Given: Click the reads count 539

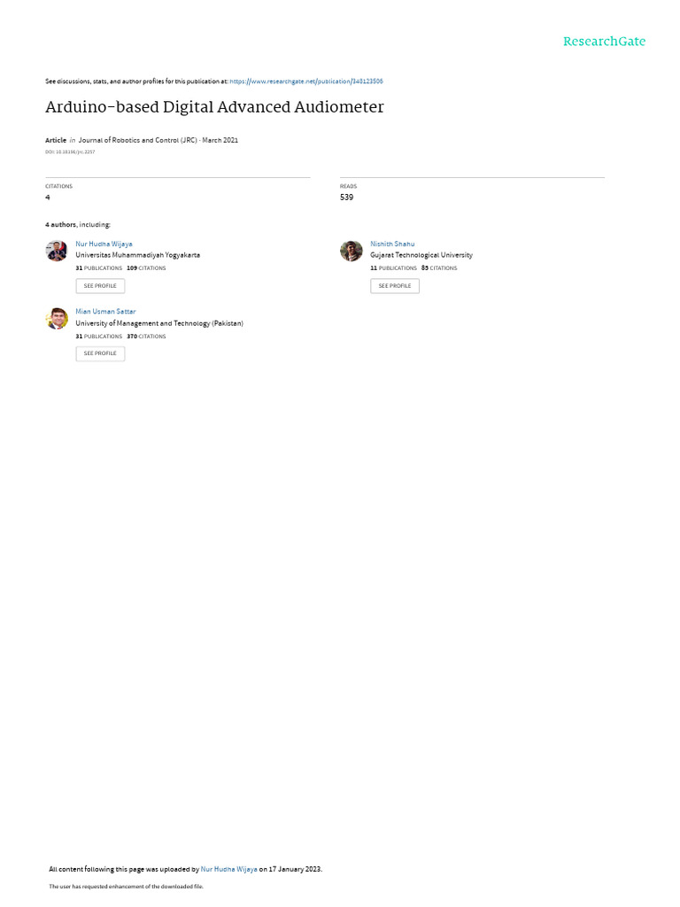Looking at the screenshot, I should click(346, 198).
